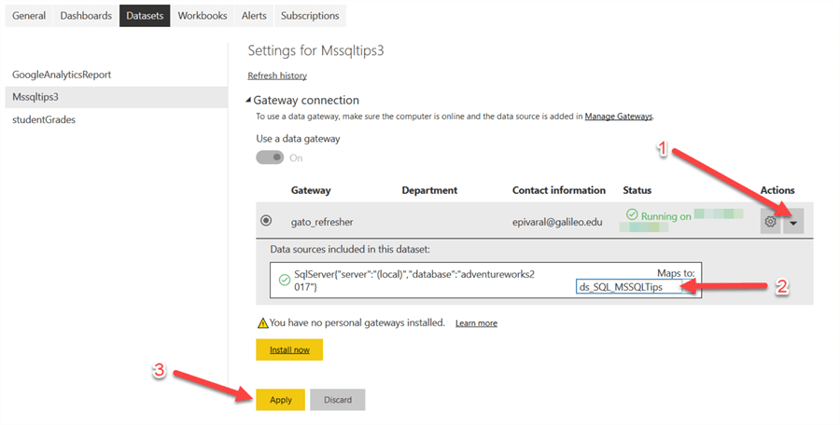This screenshot has height=425, width=840.
Task: Click the green Running status check icon
Action: pos(632,215)
